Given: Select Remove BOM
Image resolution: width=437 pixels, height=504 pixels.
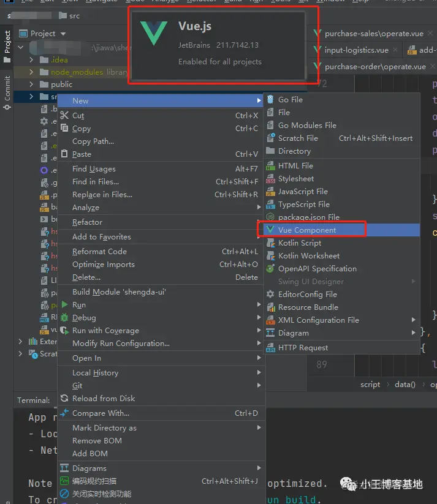Looking at the screenshot, I should click(161, 441).
